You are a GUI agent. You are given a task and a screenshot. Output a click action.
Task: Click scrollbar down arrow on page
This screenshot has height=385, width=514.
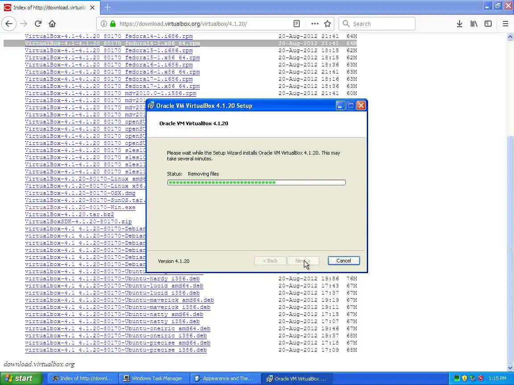[x=510, y=369]
